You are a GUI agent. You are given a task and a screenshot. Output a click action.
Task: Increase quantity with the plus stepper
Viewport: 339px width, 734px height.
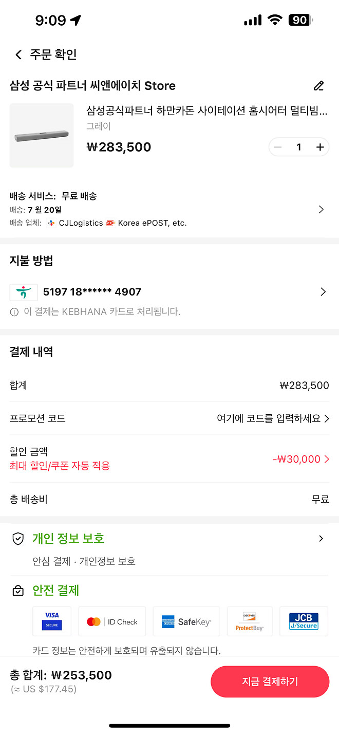319,146
